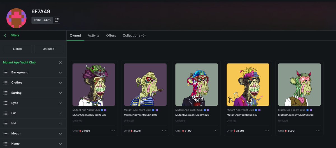This screenshot has height=148, width=336.
Task: Expand the Earring filter chevron
Action: click(60, 93)
